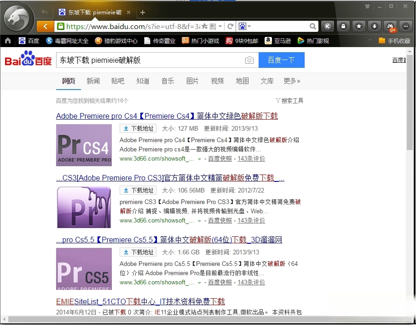Switch to the 音乐 tab
416x325 pixels.
tap(168, 81)
